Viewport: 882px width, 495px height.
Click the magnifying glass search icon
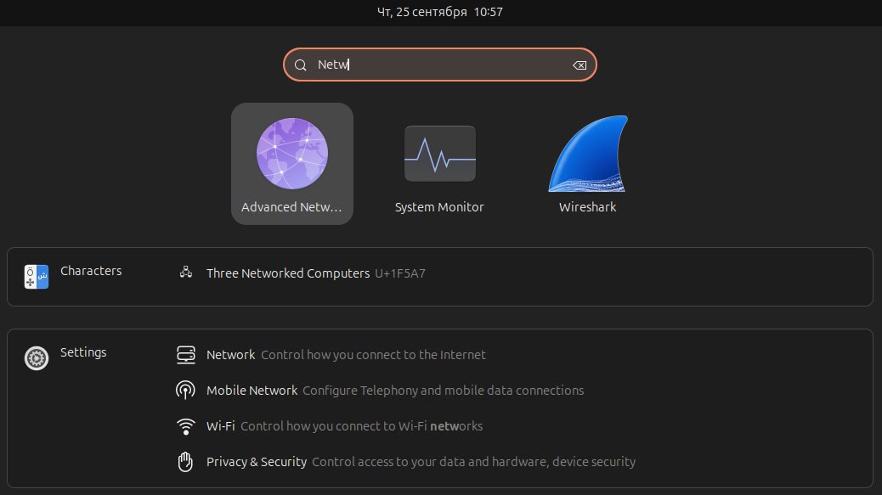point(300,65)
